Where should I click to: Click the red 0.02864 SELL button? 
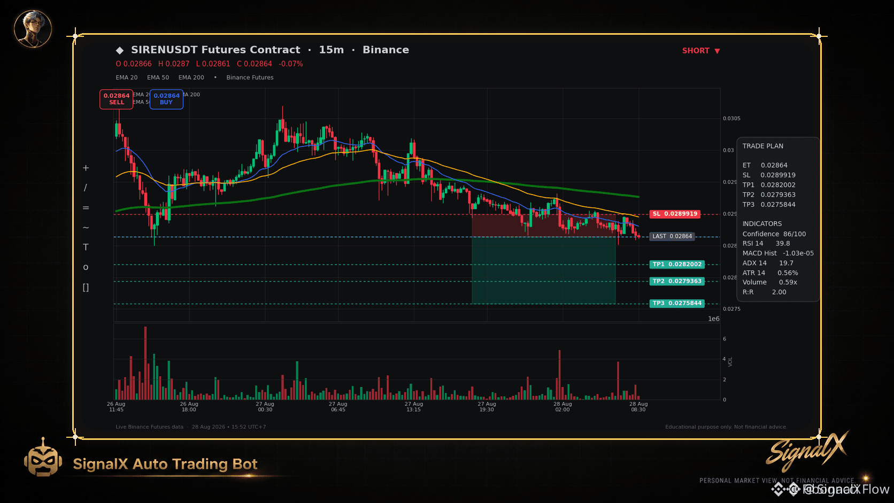tap(117, 99)
